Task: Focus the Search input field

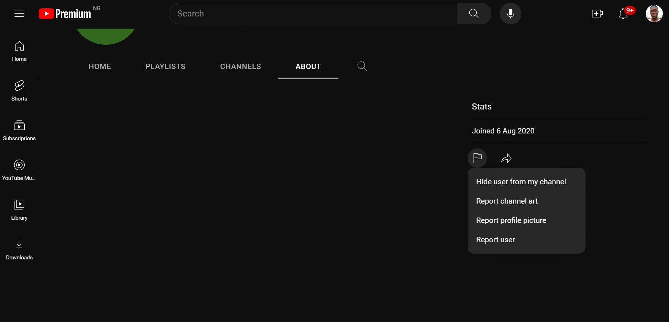Action: click(313, 14)
